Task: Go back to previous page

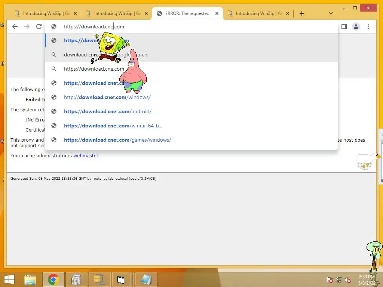Action: point(15,27)
